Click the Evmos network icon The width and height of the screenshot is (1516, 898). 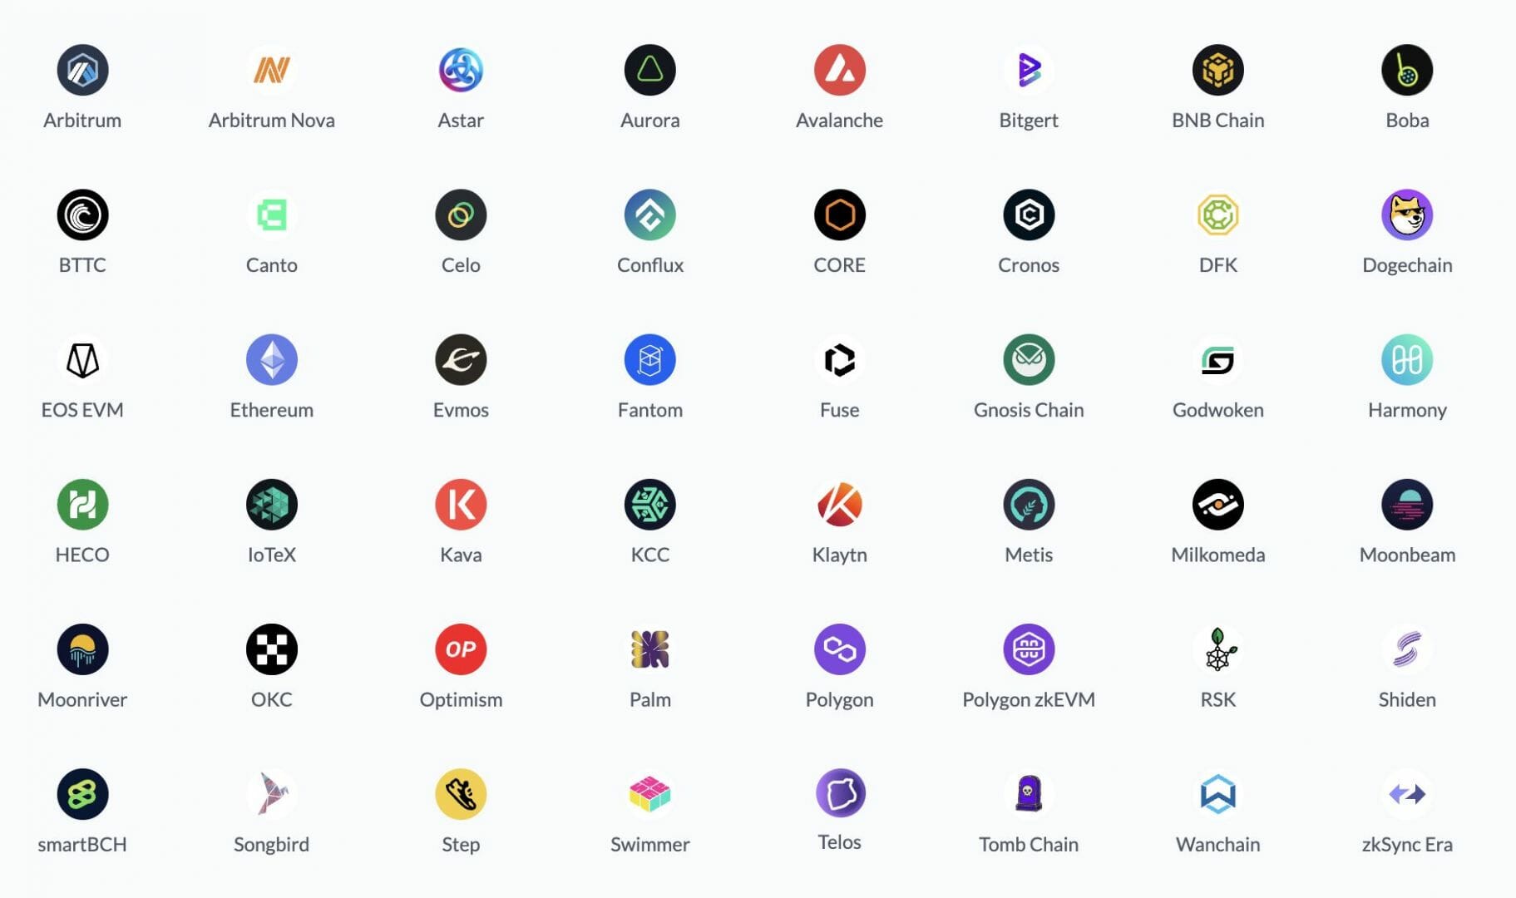coord(461,359)
